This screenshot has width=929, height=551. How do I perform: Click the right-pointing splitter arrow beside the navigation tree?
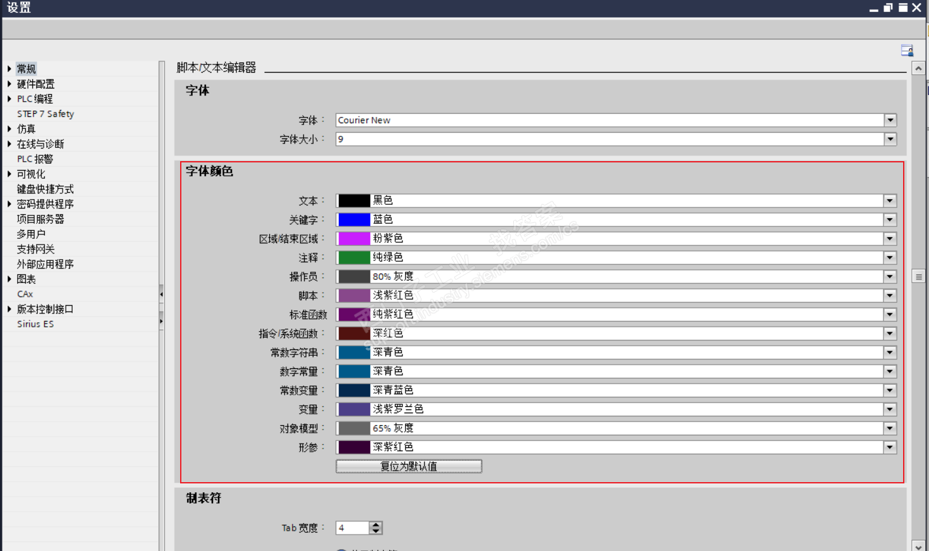tap(161, 321)
